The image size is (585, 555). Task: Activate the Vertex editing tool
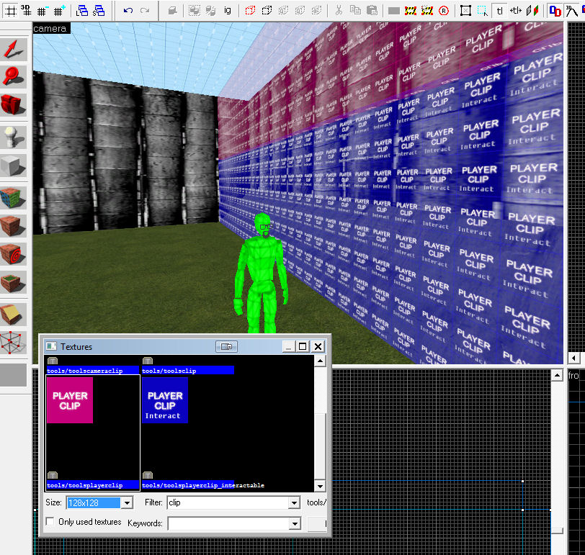[14, 340]
